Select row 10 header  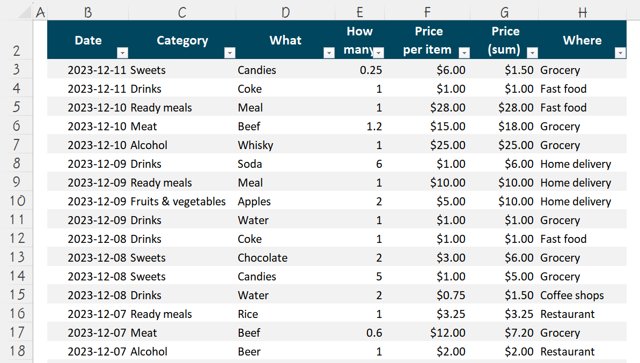(17, 201)
